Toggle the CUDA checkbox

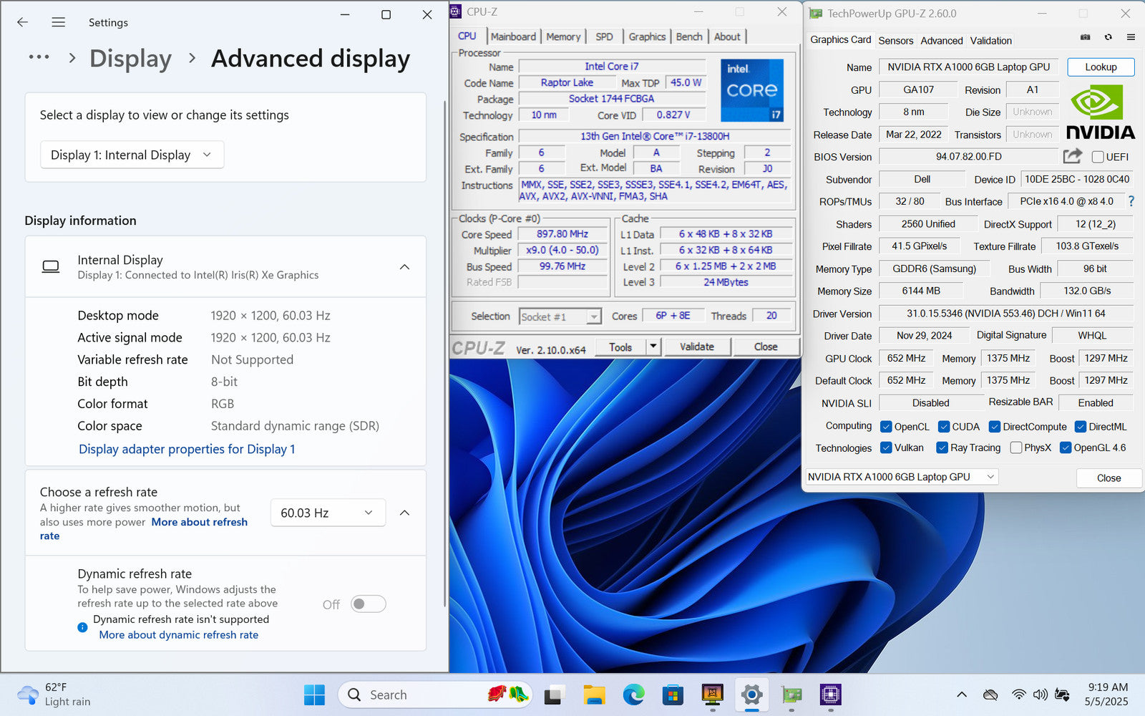click(x=944, y=427)
